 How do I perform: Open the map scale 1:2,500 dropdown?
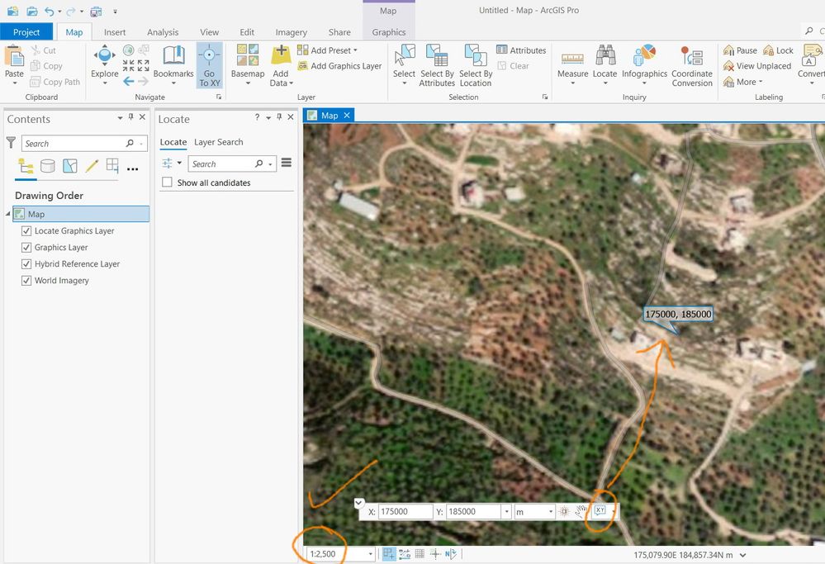pos(370,554)
